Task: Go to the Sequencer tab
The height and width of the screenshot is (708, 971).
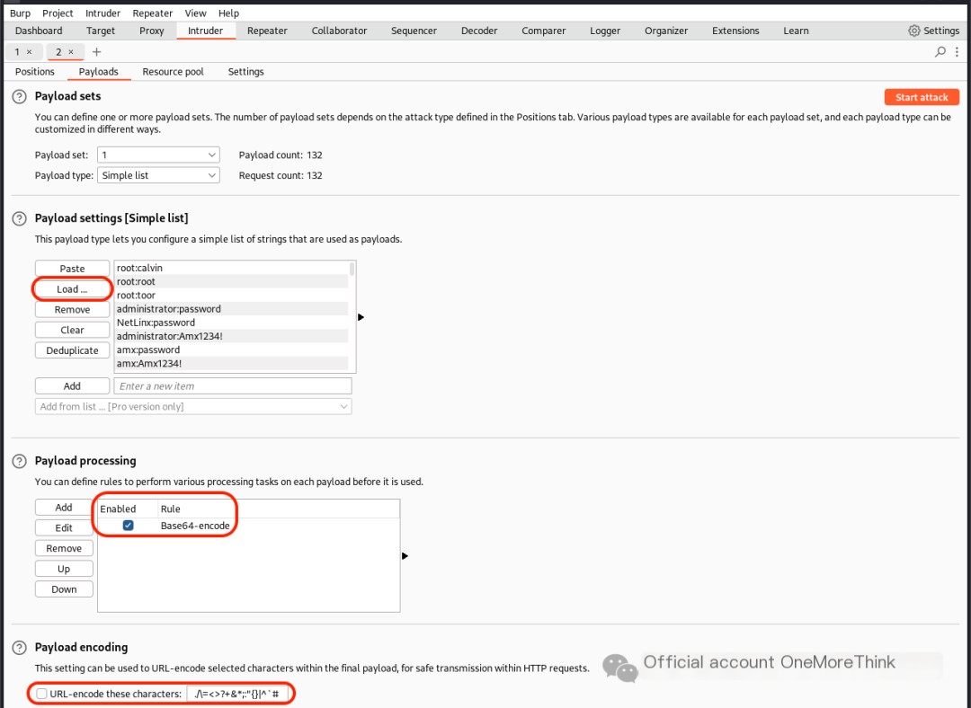Action: (x=414, y=31)
